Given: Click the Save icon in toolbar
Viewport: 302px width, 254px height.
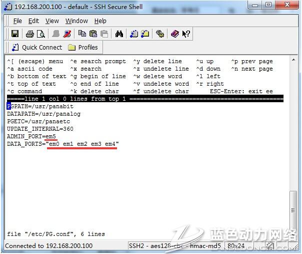Looking at the screenshot, I should [x=15, y=34].
